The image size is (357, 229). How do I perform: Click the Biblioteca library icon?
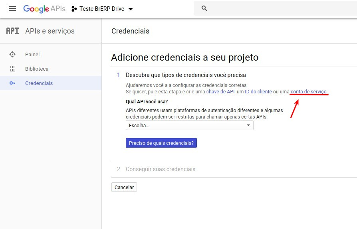(12, 69)
